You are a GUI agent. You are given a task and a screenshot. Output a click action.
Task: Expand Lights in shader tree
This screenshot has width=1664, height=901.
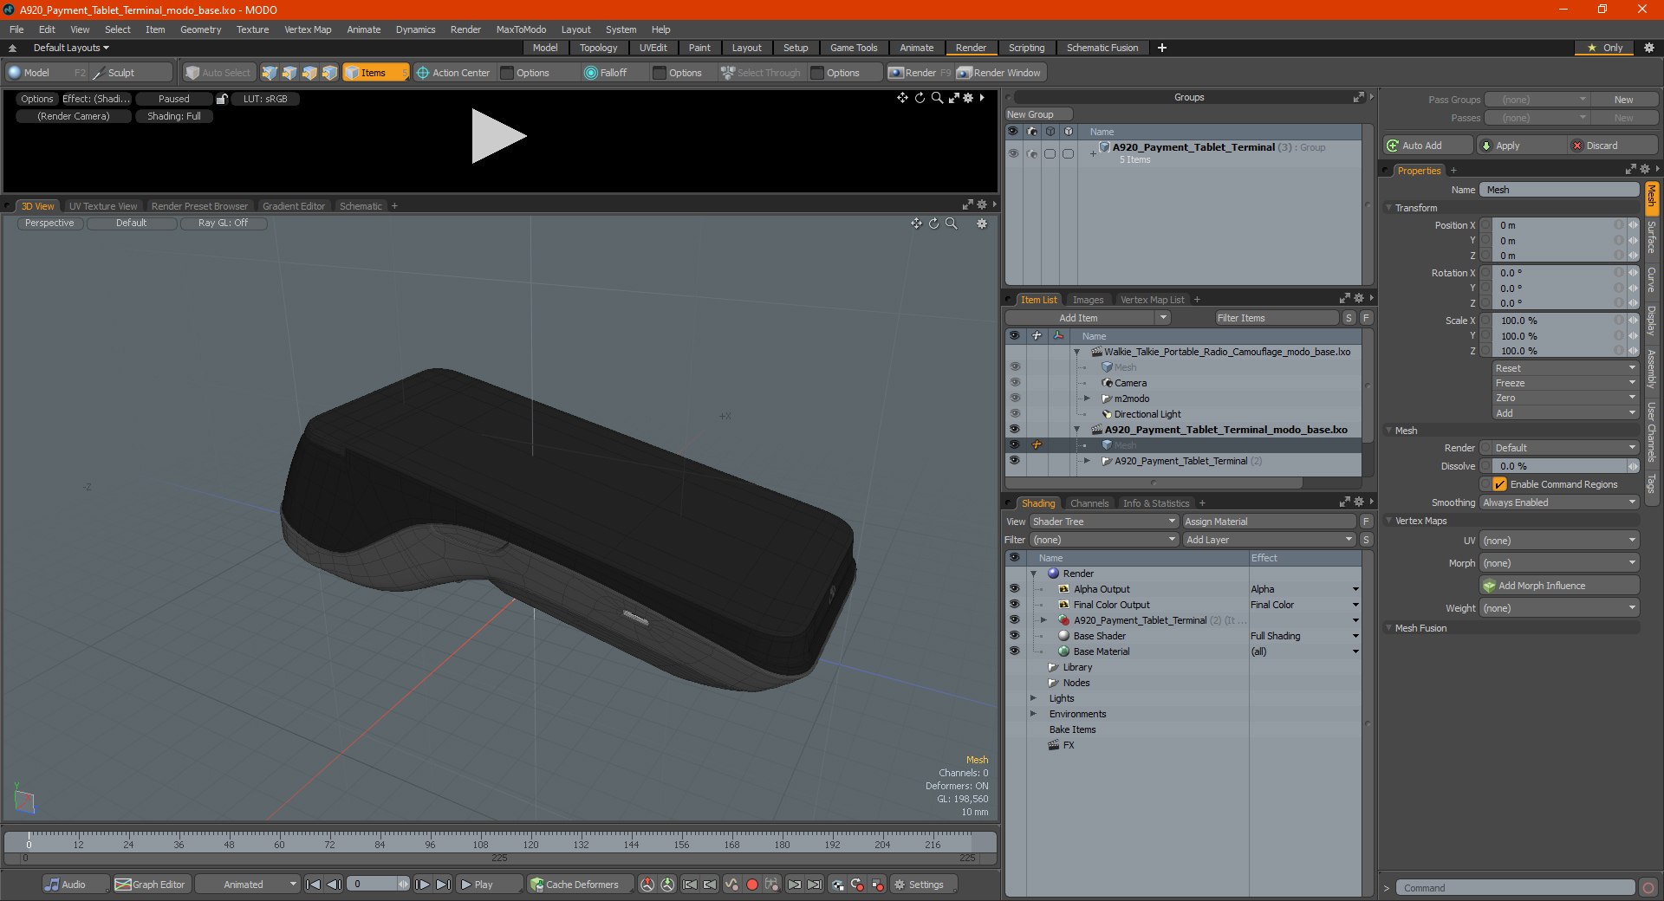pos(1033,698)
